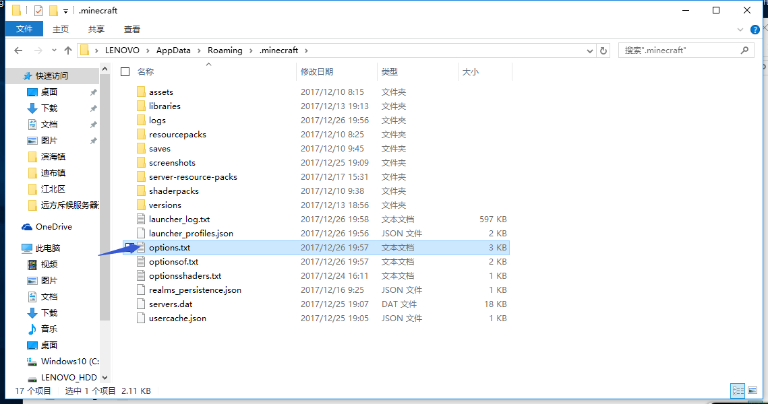Sort by 名称 column header
768x404 pixels.
146,72
